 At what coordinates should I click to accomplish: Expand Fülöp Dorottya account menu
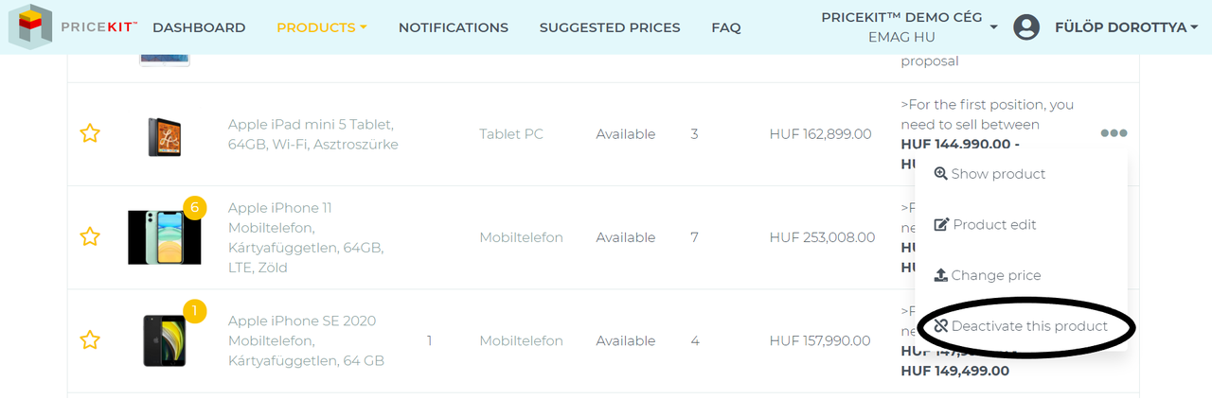pyautogui.click(x=1127, y=27)
